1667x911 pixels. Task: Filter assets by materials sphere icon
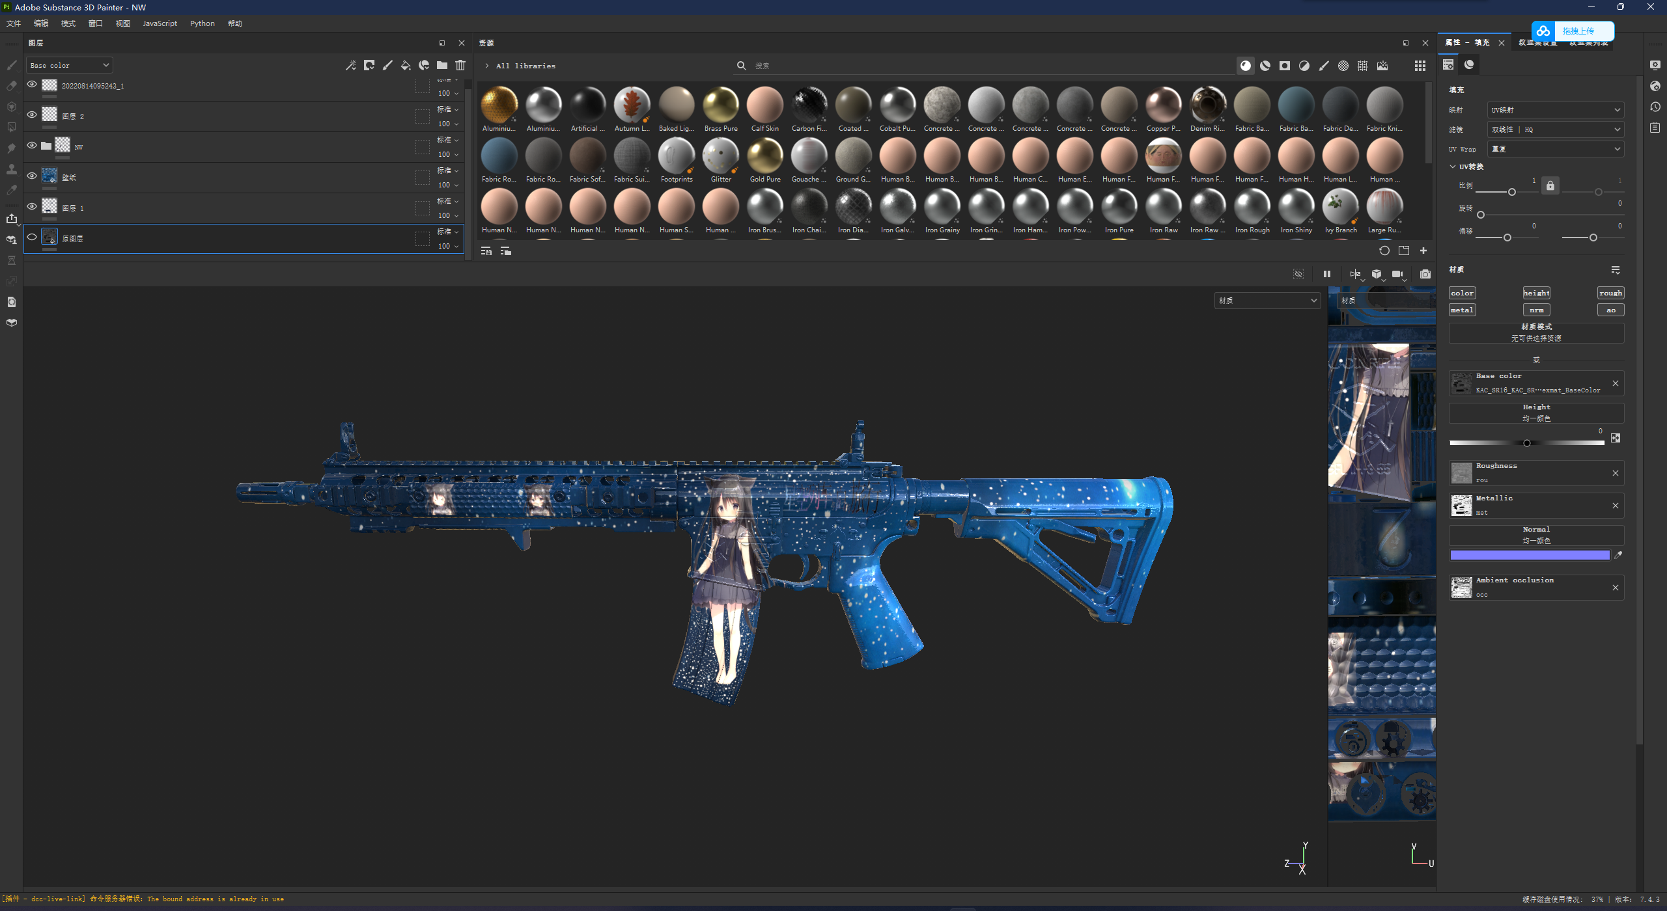(x=1245, y=66)
